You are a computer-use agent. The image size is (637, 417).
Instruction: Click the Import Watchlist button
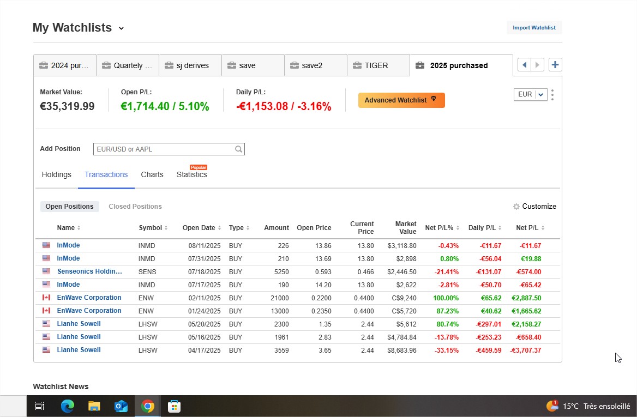(534, 27)
